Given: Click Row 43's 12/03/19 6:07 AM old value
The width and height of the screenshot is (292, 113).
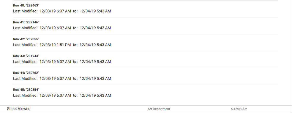Looking at the screenshot, I should pyautogui.click(x=55, y=62).
